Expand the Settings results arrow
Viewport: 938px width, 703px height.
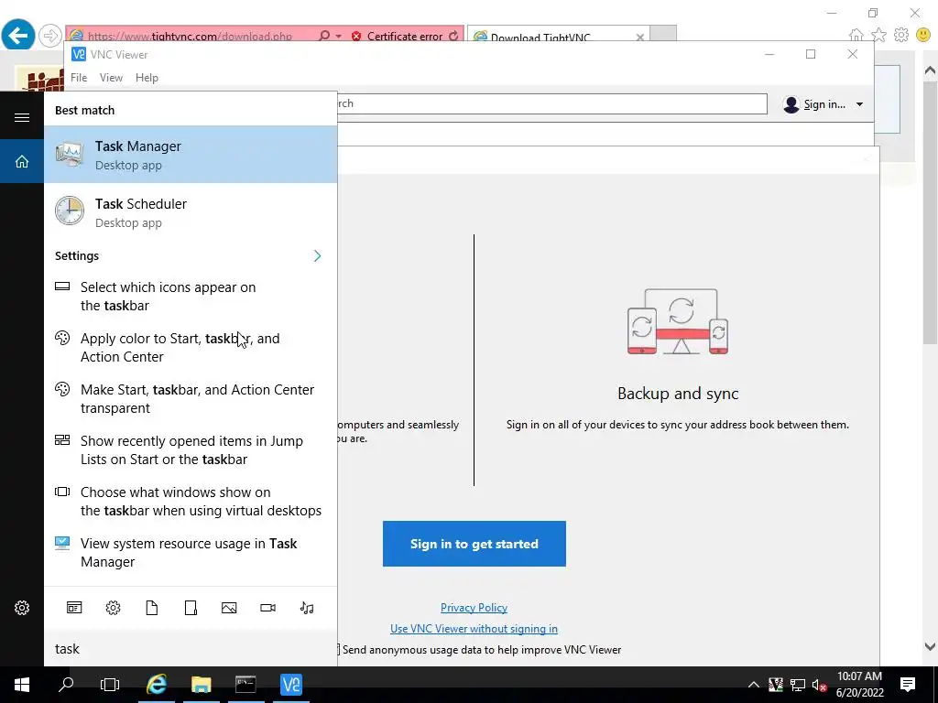click(x=318, y=256)
